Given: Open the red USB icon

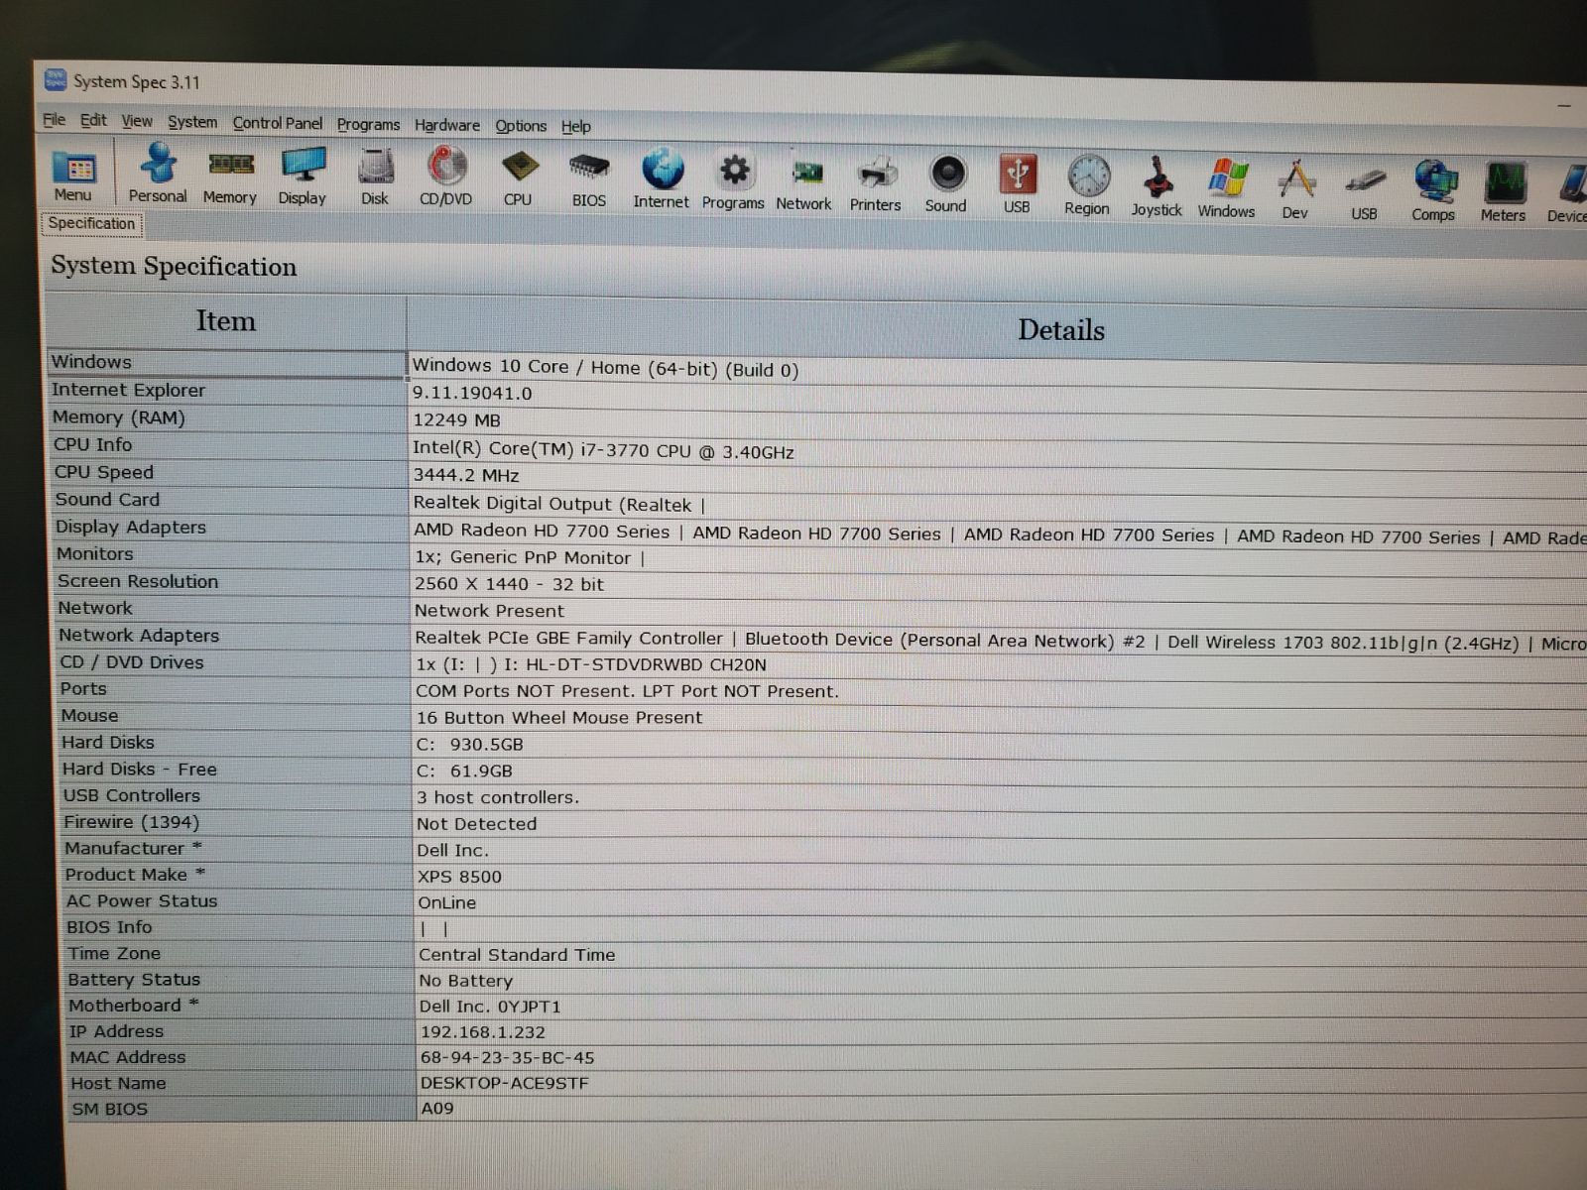Looking at the screenshot, I should 1017,185.
